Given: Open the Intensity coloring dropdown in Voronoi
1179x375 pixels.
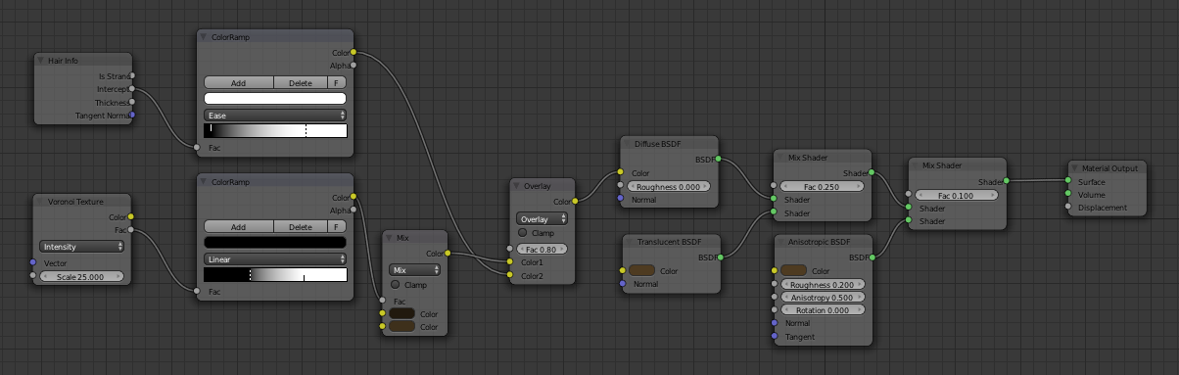Looking at the screenshot, I should tap(82, 247).
